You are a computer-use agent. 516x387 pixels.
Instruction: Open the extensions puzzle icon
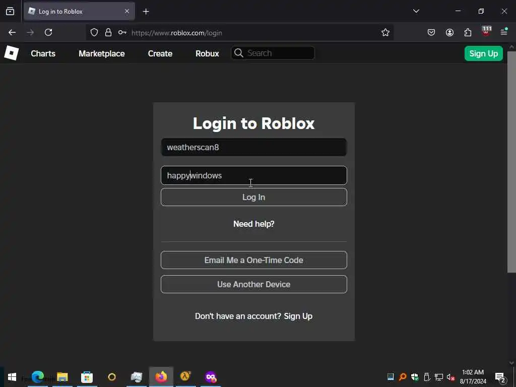click(x=468, y=33)
